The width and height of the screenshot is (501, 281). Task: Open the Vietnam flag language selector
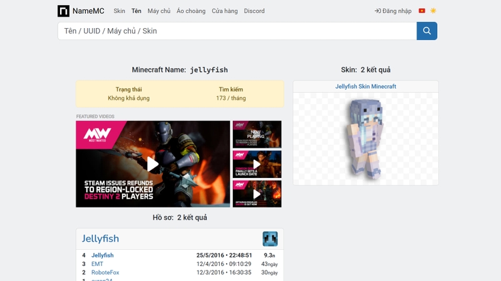[421, 11]
